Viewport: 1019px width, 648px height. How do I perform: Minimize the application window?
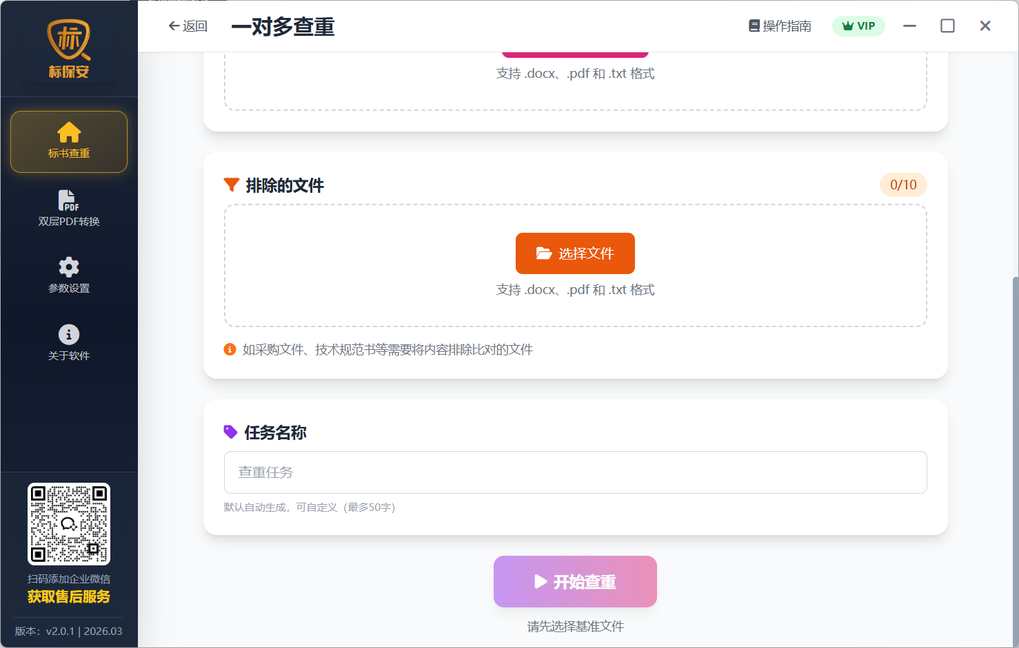(x=909, y=26)
